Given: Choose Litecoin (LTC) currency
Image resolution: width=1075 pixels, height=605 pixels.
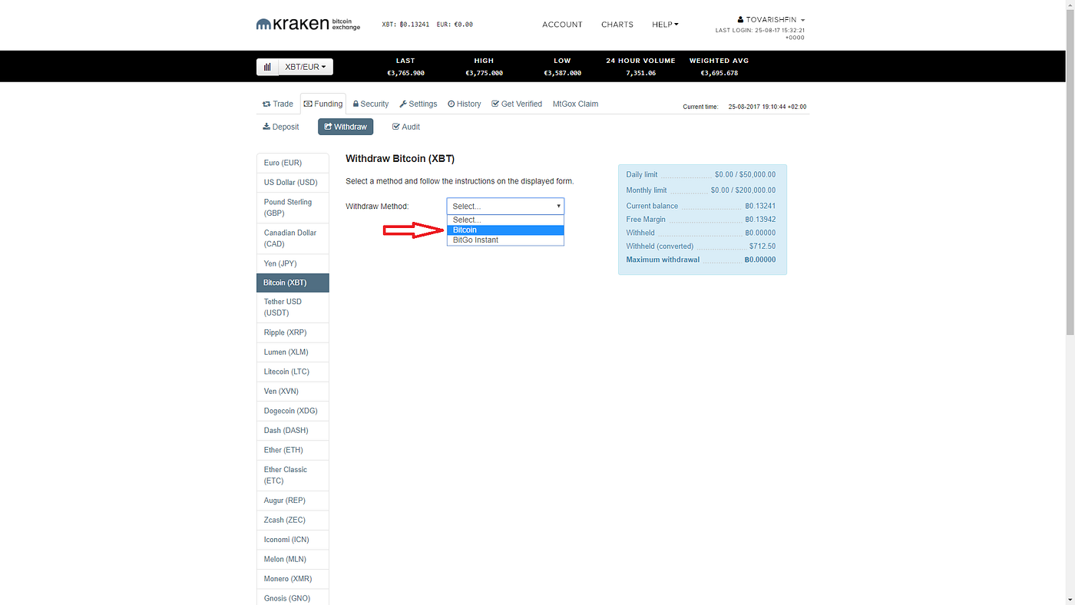Looking at the screenshot, I should click(x=293, y=372).
